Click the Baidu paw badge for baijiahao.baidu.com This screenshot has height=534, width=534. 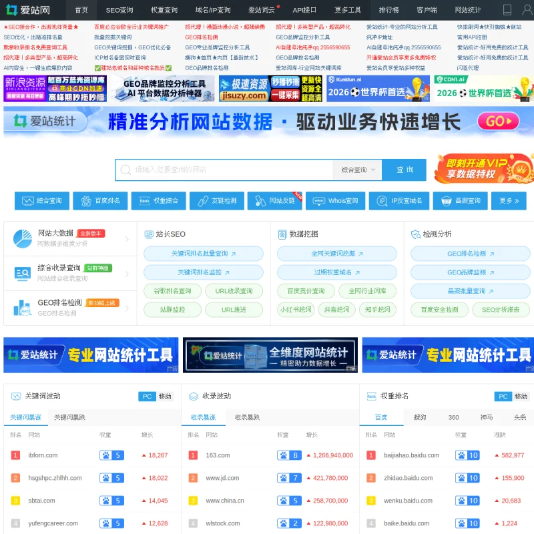point(467,455)
